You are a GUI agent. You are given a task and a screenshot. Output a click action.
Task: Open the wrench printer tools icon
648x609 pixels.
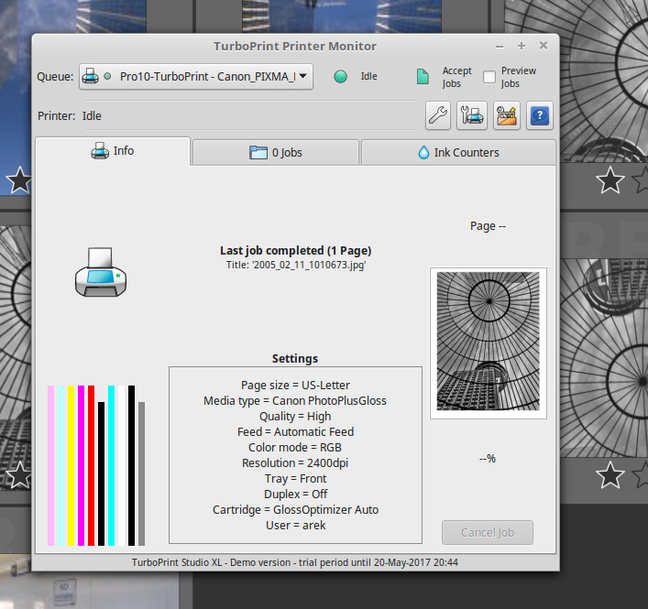[x=439, y=115]
